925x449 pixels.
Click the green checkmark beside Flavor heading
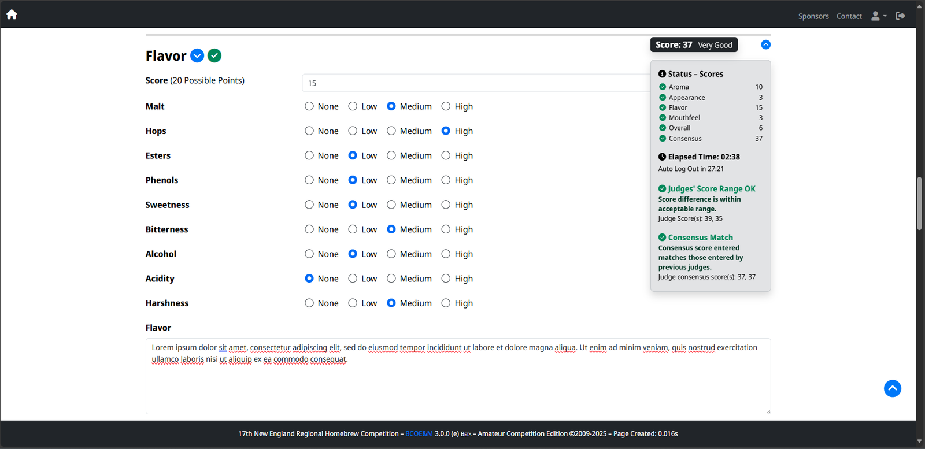214,55
